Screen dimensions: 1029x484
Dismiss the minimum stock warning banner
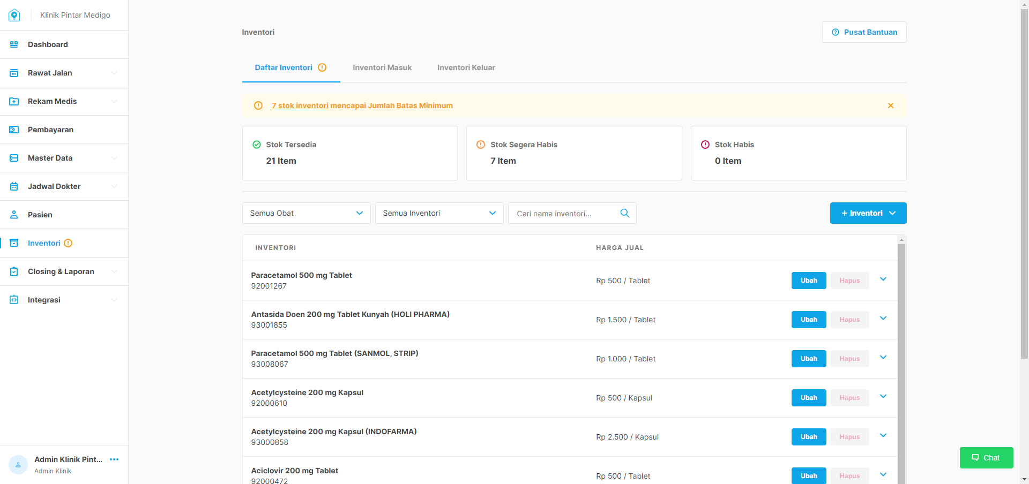point(891,105)
